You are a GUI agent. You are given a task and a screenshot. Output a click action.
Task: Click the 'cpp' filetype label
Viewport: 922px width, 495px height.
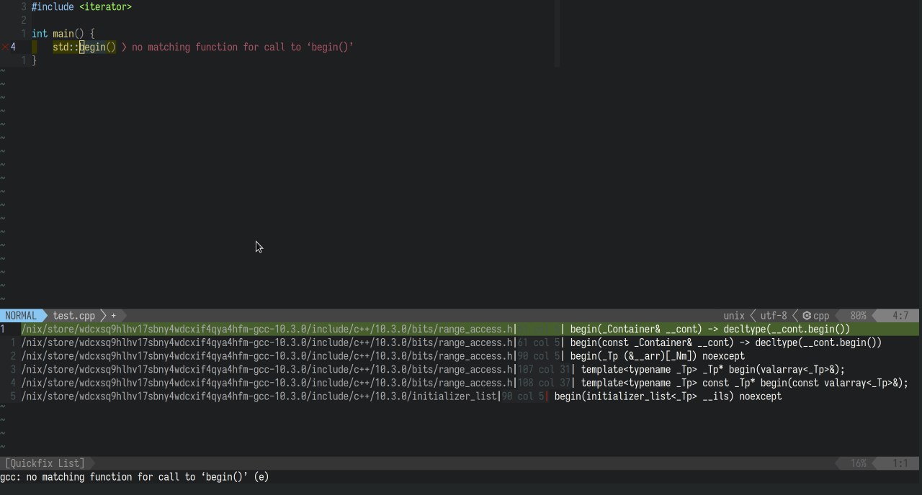821,316
